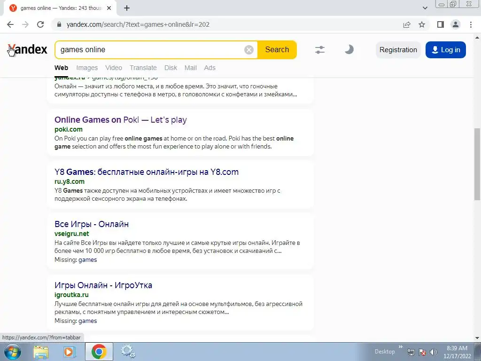Click the igroutka.ru URL
The width and height of the screenshot is (481, 361).
(x=71, y=295)
